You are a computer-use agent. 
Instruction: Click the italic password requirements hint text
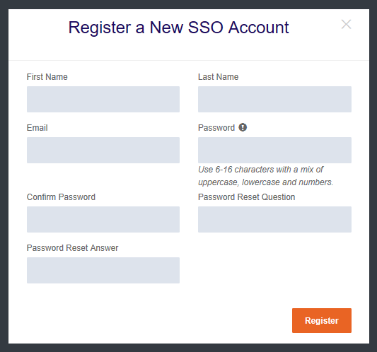tap(266, 176)
